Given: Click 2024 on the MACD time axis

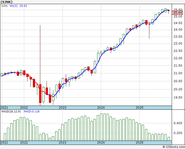Looking at the screenshot, I should click(x=101, y=142).
